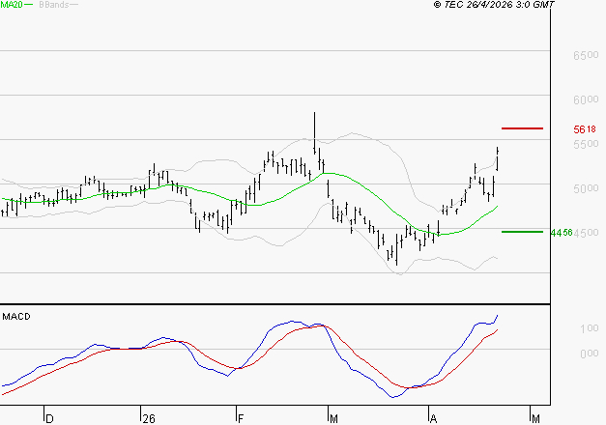Click the MACD 0.00 scale label
The image size is (606, 425).
pos(589,354)
